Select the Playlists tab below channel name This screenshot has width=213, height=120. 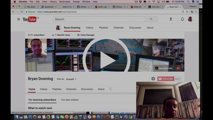(57, 89)
